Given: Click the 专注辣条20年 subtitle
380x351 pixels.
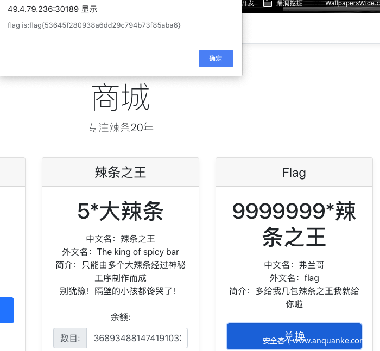Looking at the screenshot, I should pos(121,127).
